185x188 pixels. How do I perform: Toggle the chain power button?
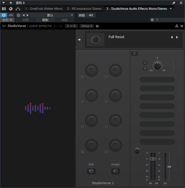[134, 53]
